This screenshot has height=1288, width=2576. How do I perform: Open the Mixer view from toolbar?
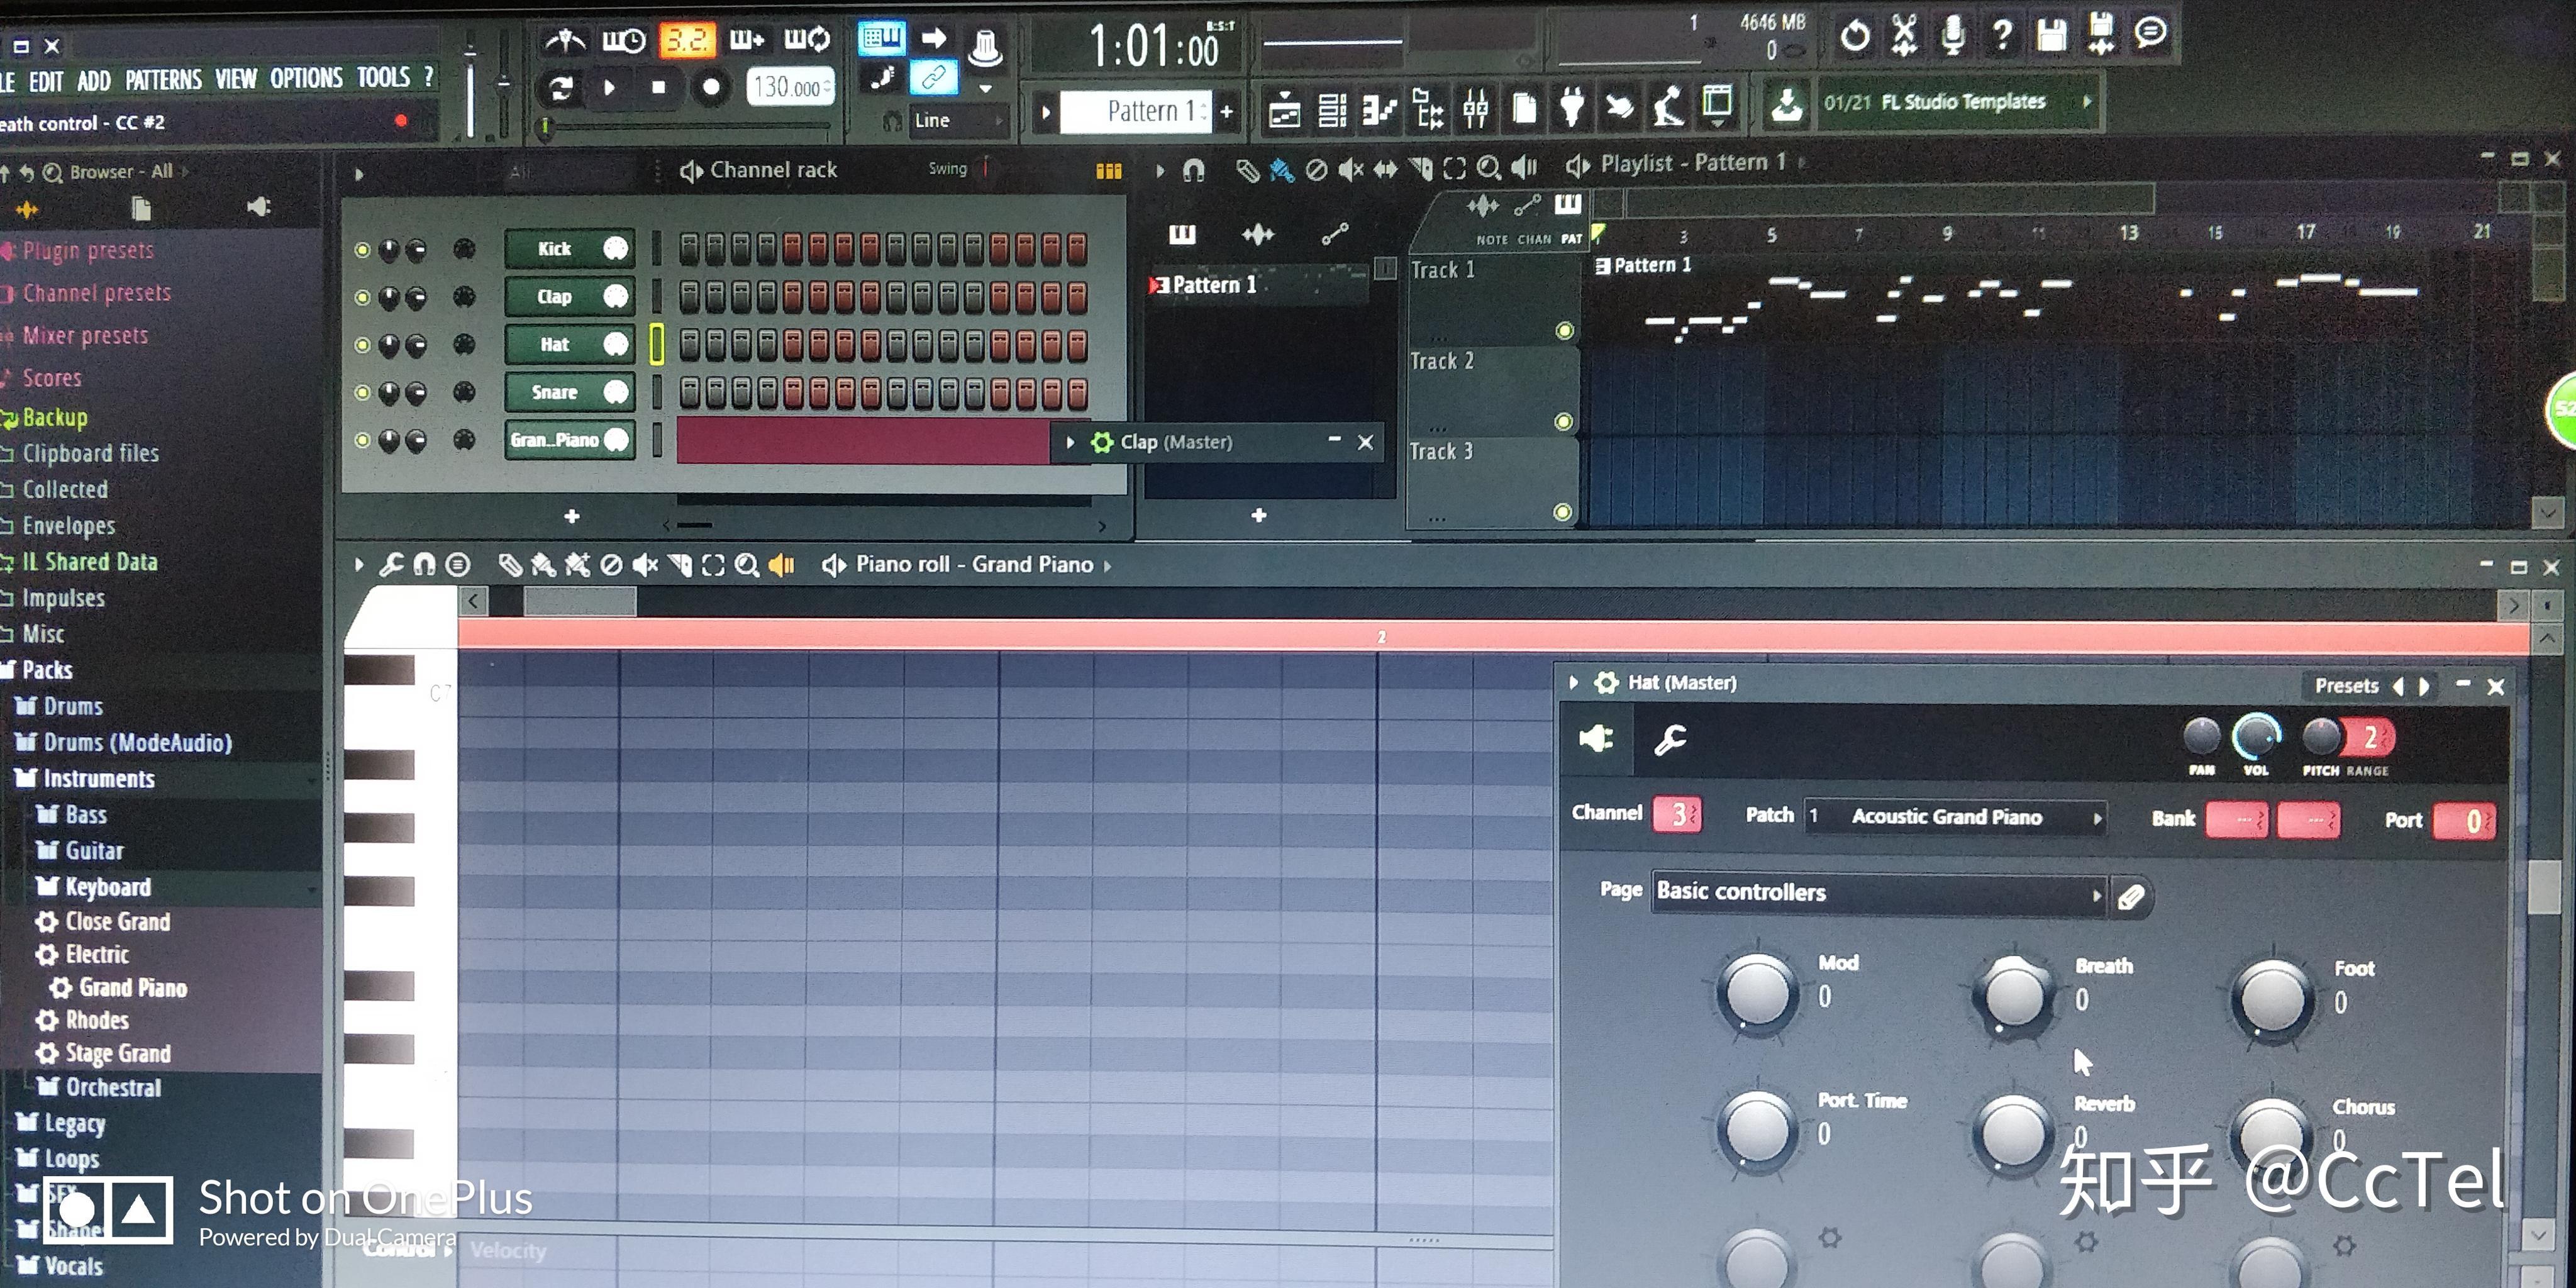[1475, 108]
